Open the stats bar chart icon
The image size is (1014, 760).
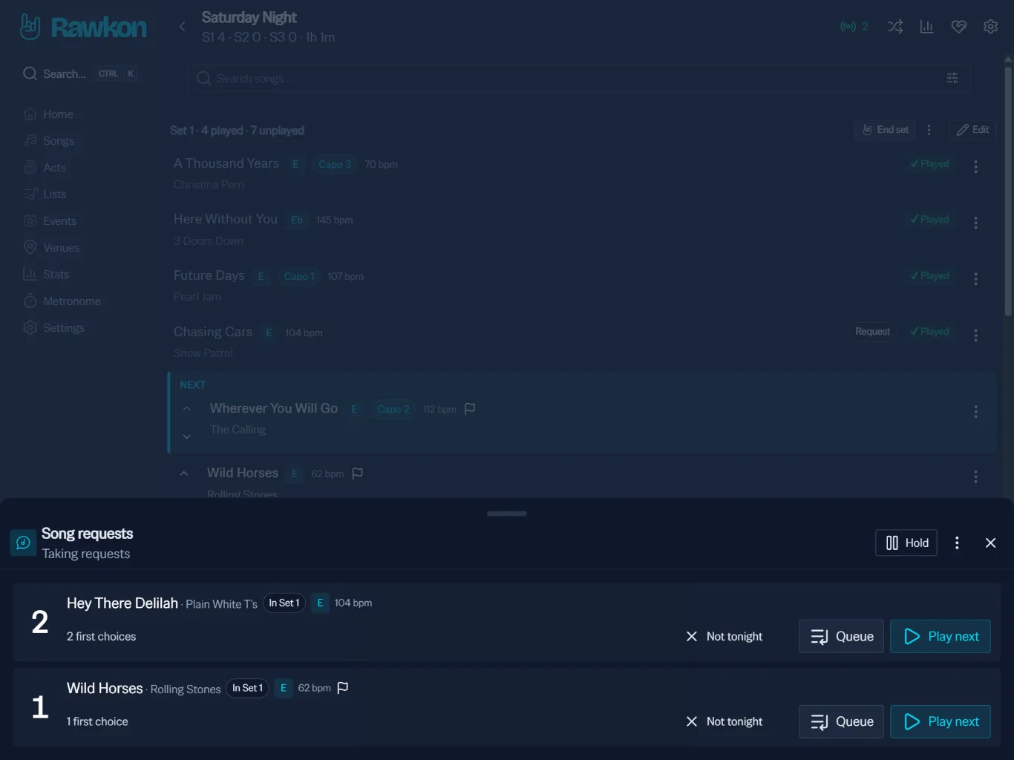tap(926, 27)
